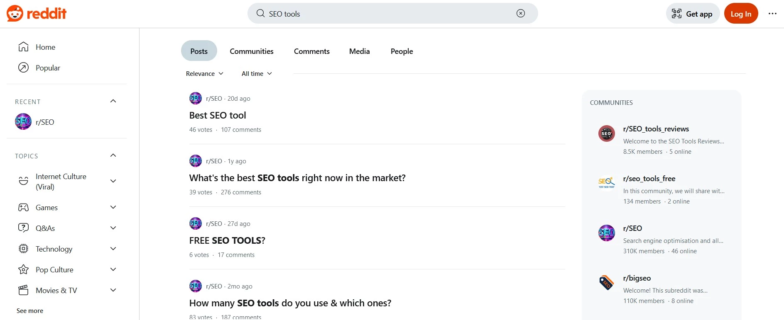
Task: Expand Internet Culture (Viral) chevron
Action: 113,181
